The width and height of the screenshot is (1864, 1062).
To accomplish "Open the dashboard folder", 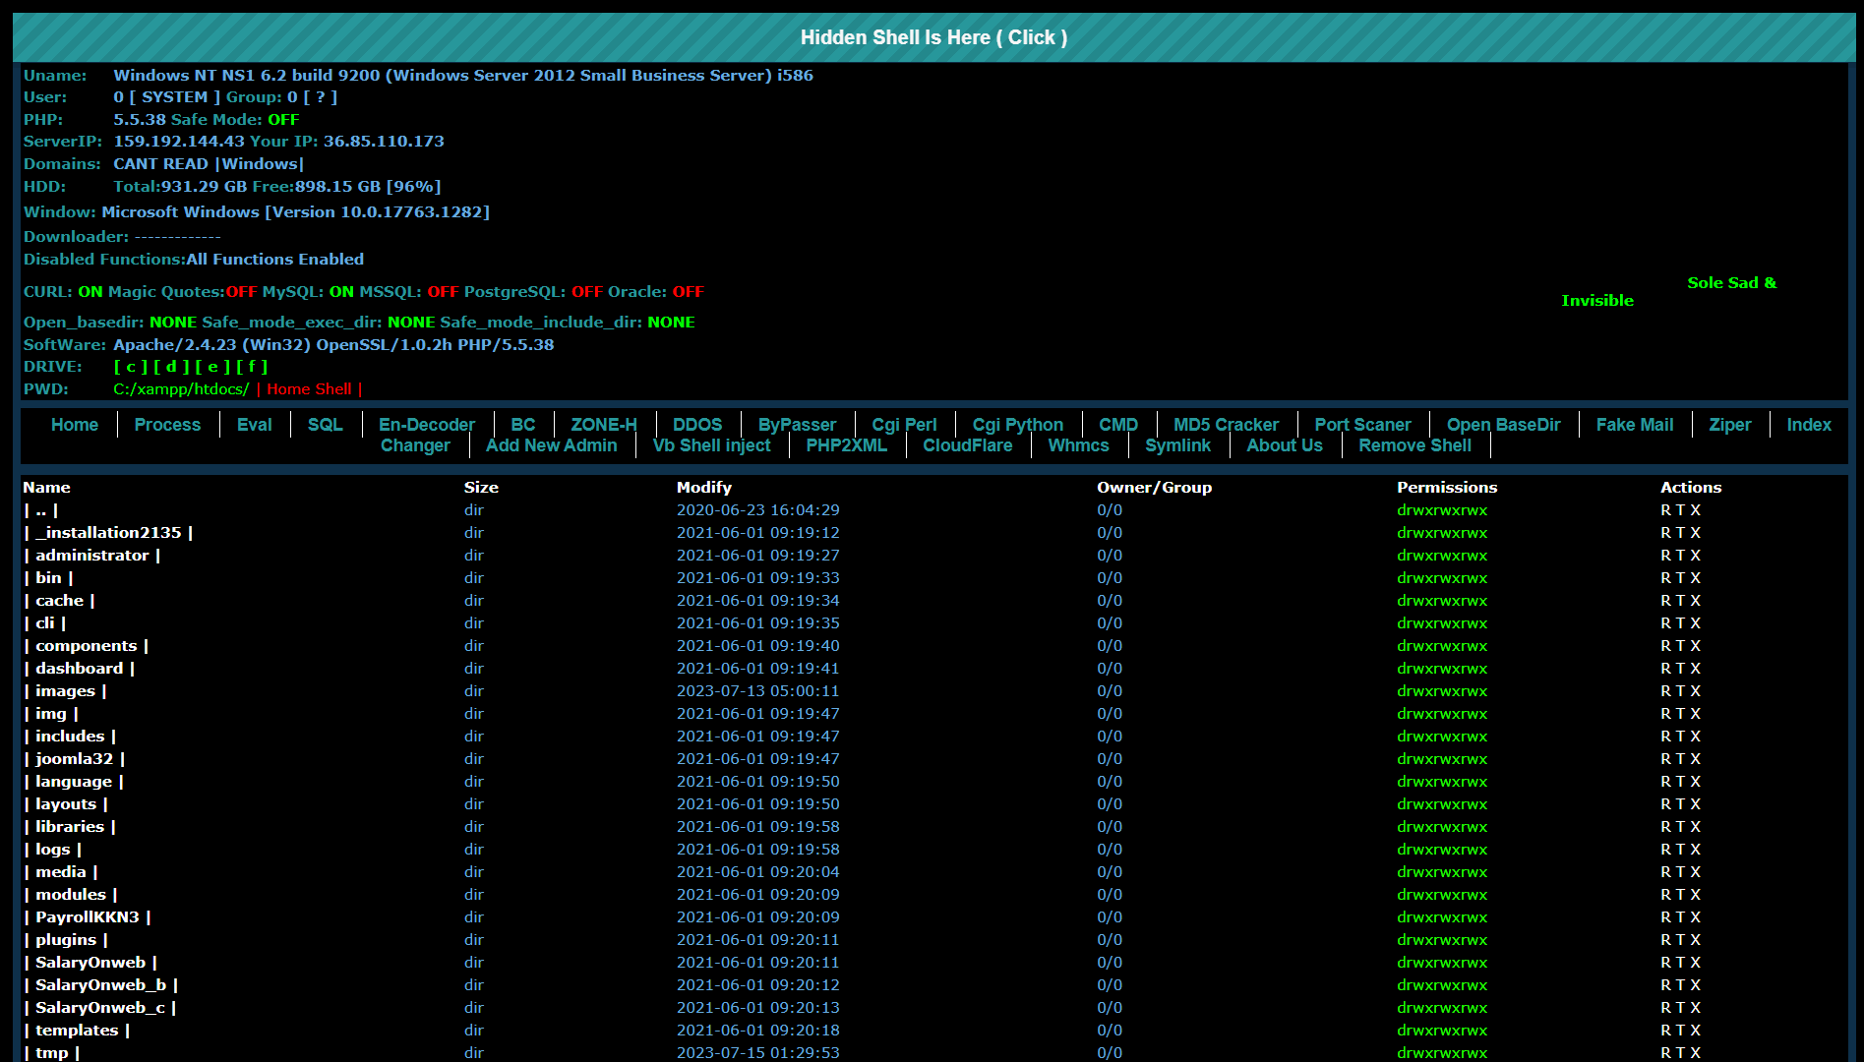I will [x=80, y=669].
